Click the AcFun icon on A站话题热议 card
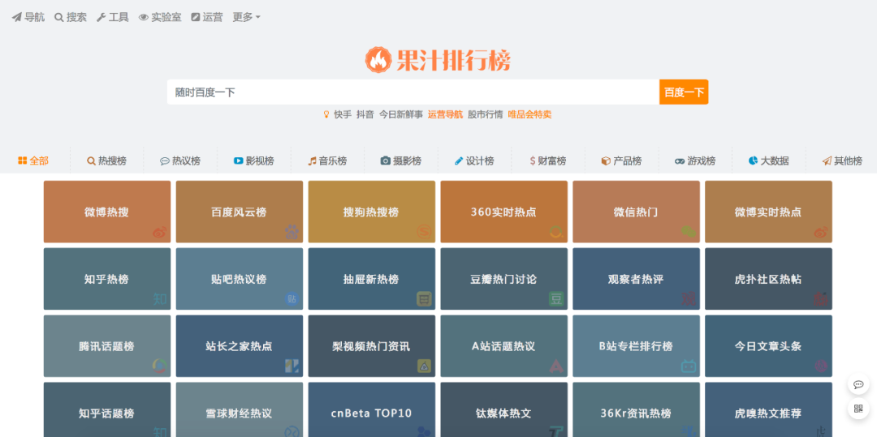 pyautogui.click(x=556, y=366)
